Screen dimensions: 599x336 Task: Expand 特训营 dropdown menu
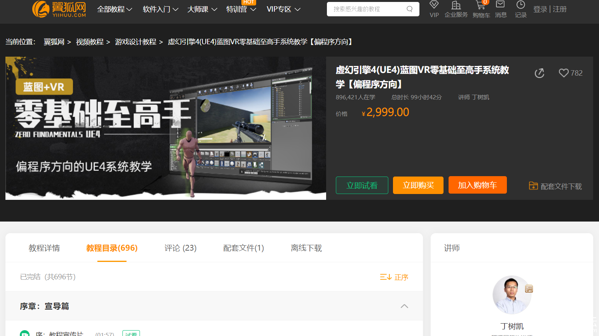[x=241, y=9]
